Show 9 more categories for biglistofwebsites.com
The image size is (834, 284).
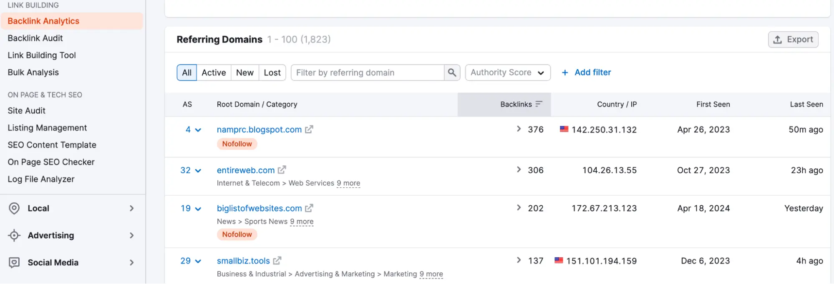(x=302, y=222)
